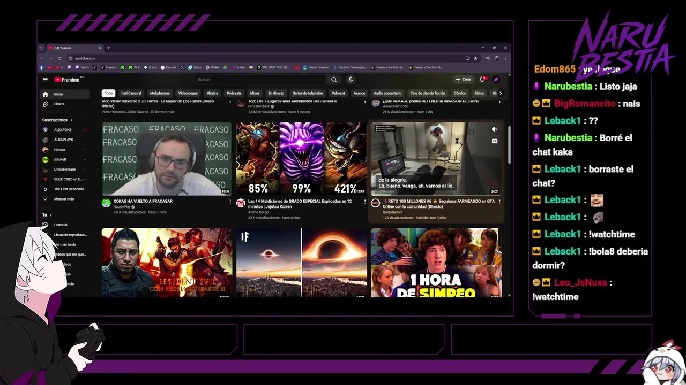The image size is (686, 385).
Task: Open the Nexon Creators bookmark
Action: click(x=316, y=67)
